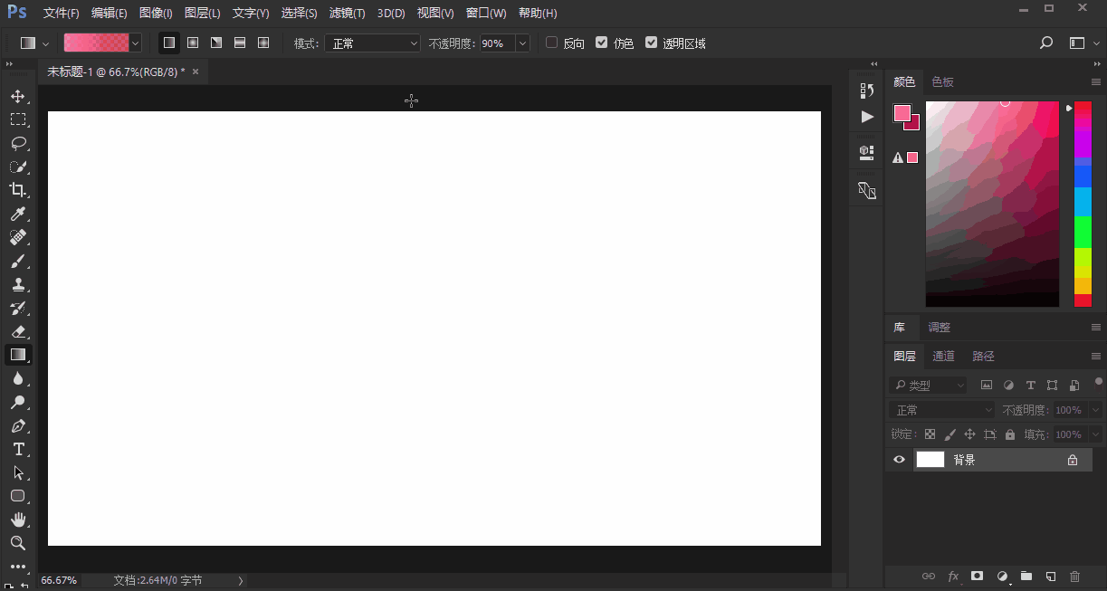Click delete layer trash icon
The width and height of the screenshot is (1107, 591).
coord(1075,576)
